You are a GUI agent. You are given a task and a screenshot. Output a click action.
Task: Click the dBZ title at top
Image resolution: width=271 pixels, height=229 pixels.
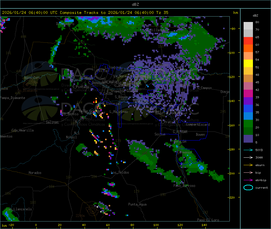pos(135,4)
